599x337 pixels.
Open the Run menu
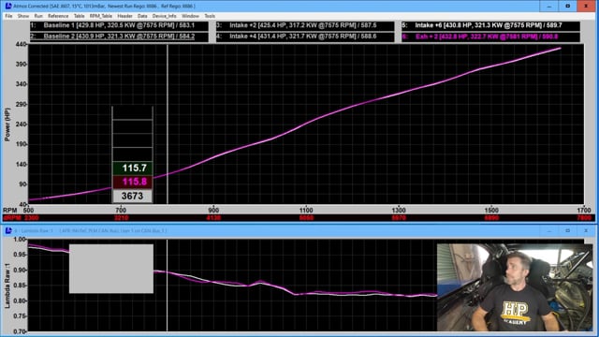tap(38, 16)
